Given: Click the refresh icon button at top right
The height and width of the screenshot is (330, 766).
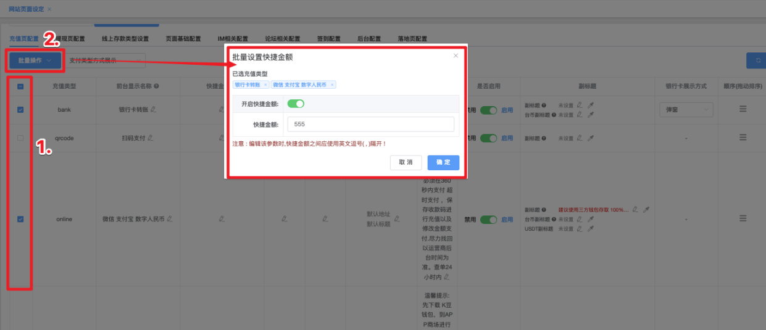Looking at the screenshot, I should (757, 60).
